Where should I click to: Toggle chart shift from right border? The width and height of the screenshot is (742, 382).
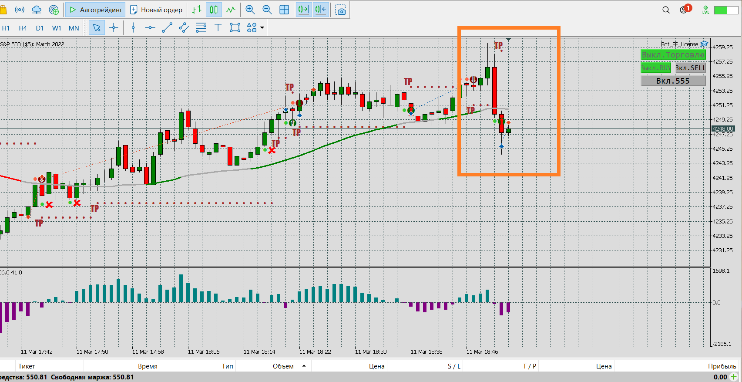click(x=321, y=10)
